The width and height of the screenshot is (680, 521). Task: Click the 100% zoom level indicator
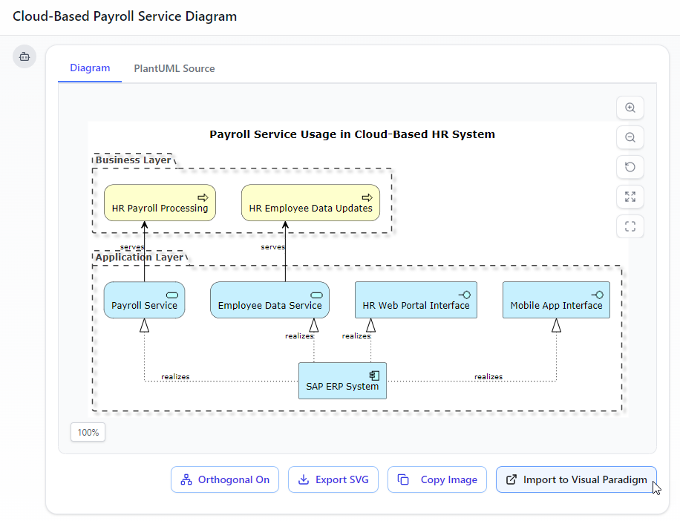[88, 432]
